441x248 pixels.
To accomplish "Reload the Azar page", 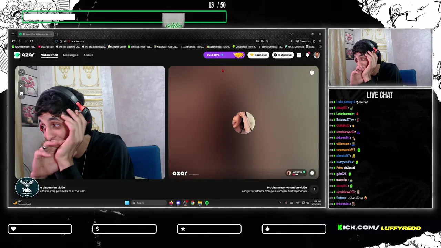I will click(x=31, y=41).
